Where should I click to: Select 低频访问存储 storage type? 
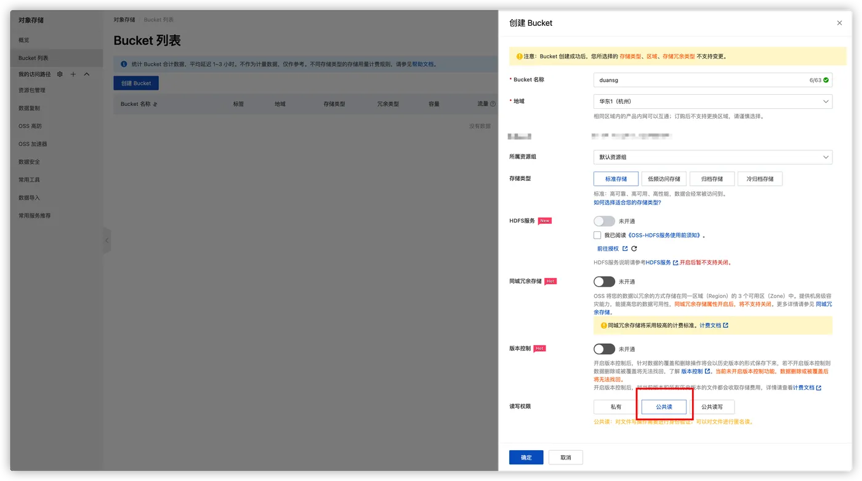pyautogui.click(x=664, y=179)
